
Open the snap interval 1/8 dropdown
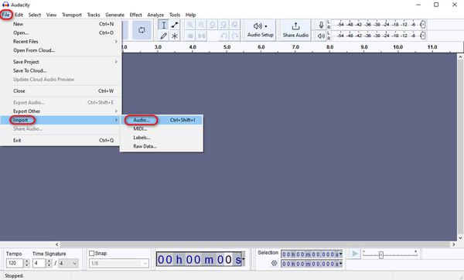click(119, 263)
